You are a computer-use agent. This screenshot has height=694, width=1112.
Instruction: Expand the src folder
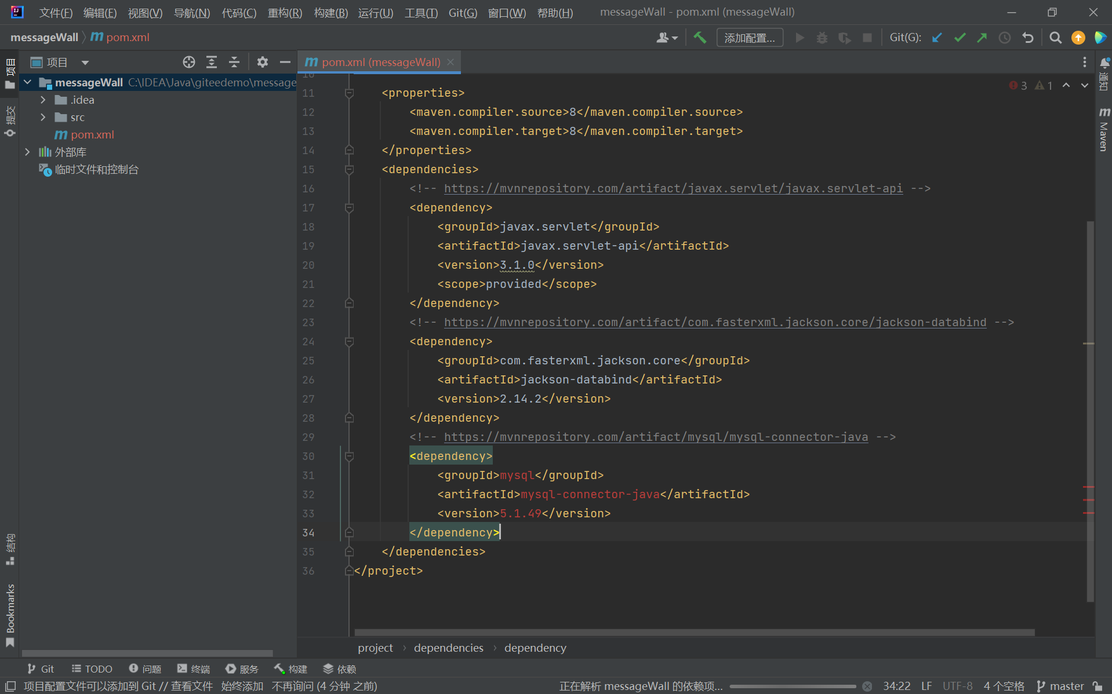(x=43, y=117)
